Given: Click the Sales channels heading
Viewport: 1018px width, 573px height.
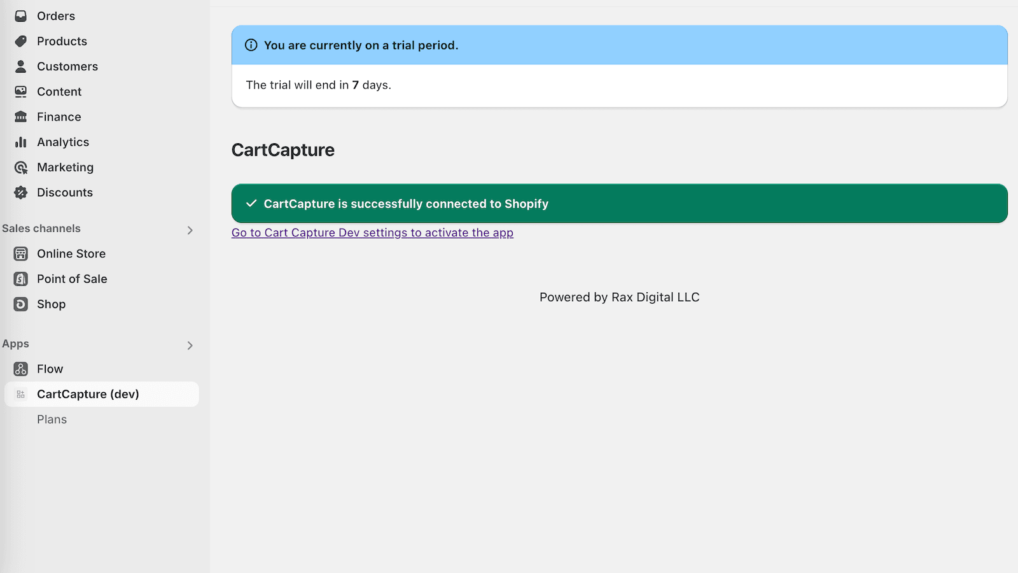Looking at the screenshot, I should tap(41, 229).
